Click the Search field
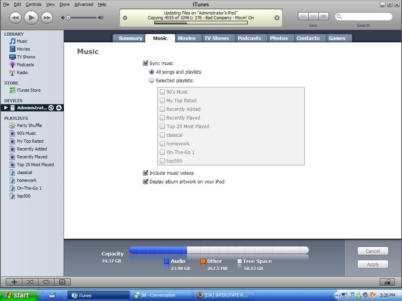Screen dimensions: 402x301 tap(364, 16)
